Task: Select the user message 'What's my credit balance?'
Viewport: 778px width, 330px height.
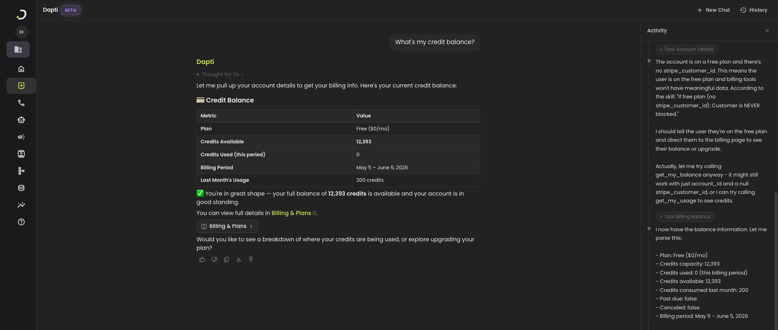Action: click(x=435, y=42)
